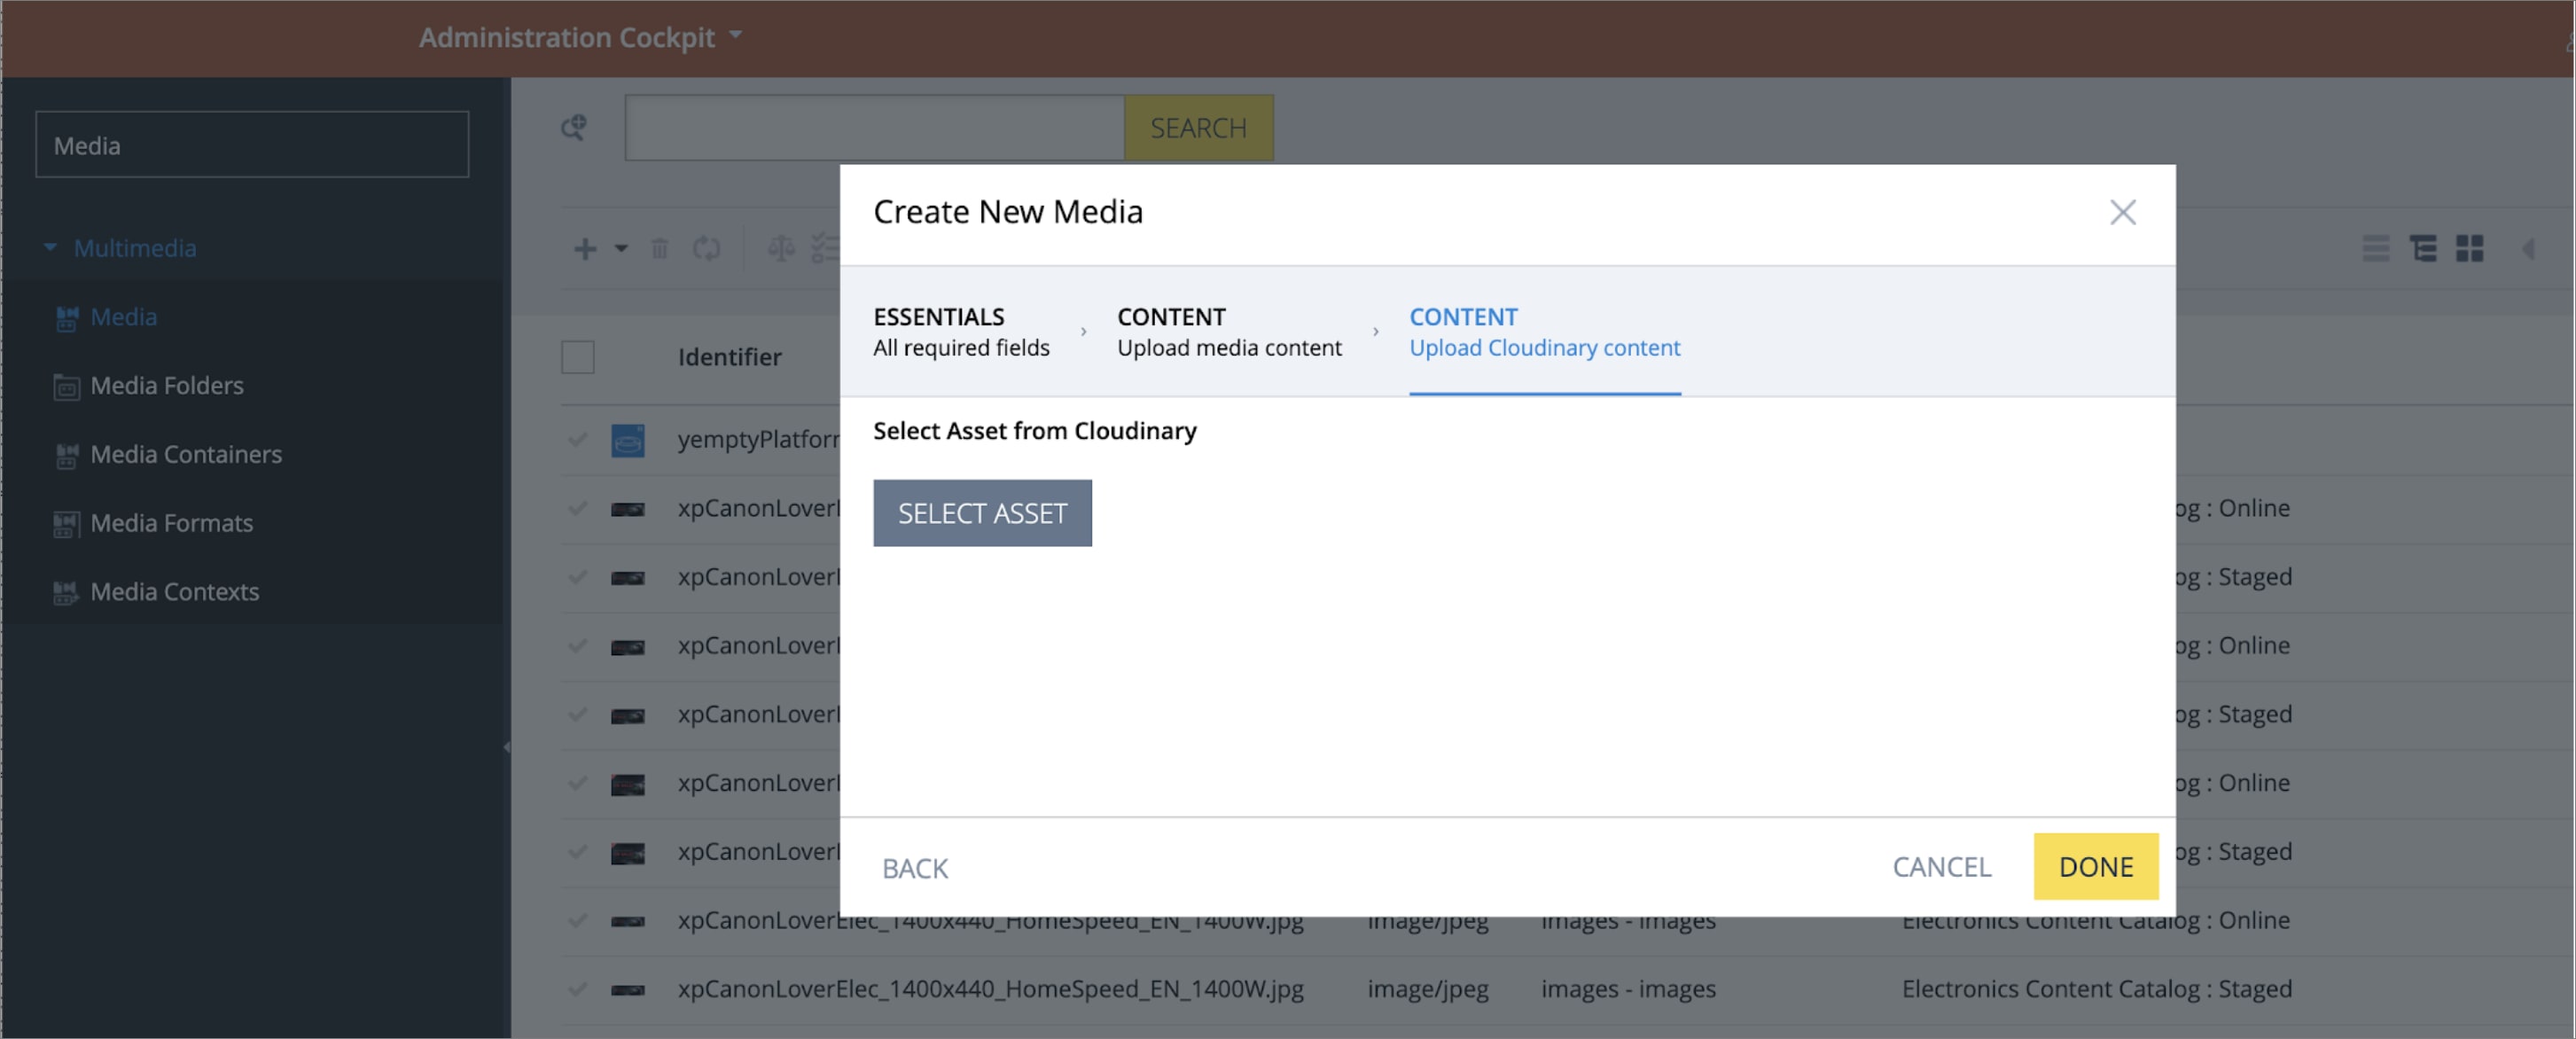Click the SEARCH button
This screenshot has height=1039, width=2576.
pos(1198,128)
